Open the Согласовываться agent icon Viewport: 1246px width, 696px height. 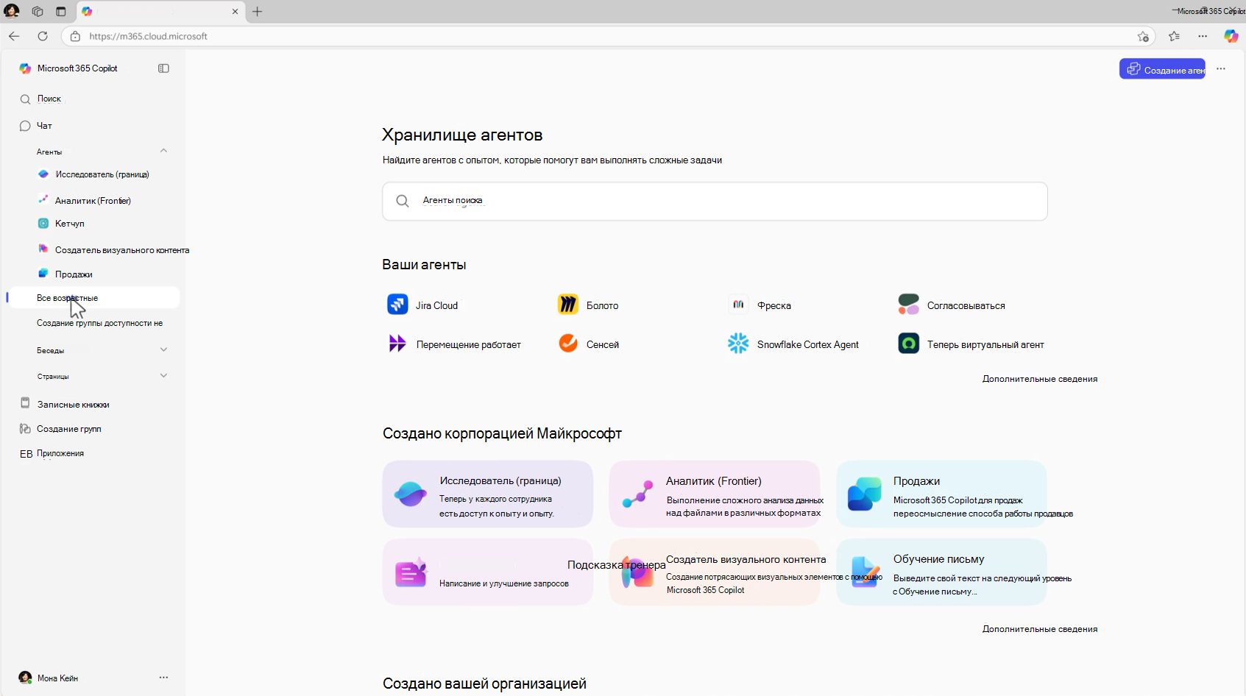pyautogui.click(x=909, y=304)
